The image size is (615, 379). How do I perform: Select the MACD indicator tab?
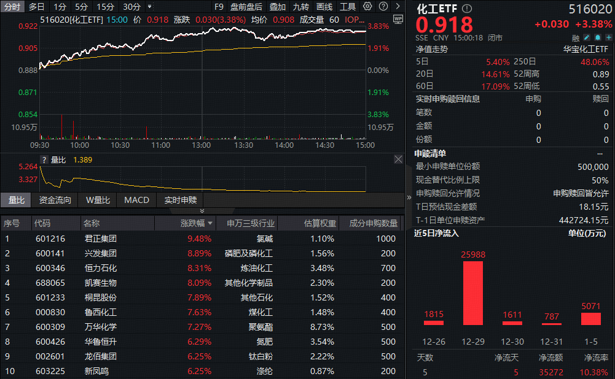[136, 200]
